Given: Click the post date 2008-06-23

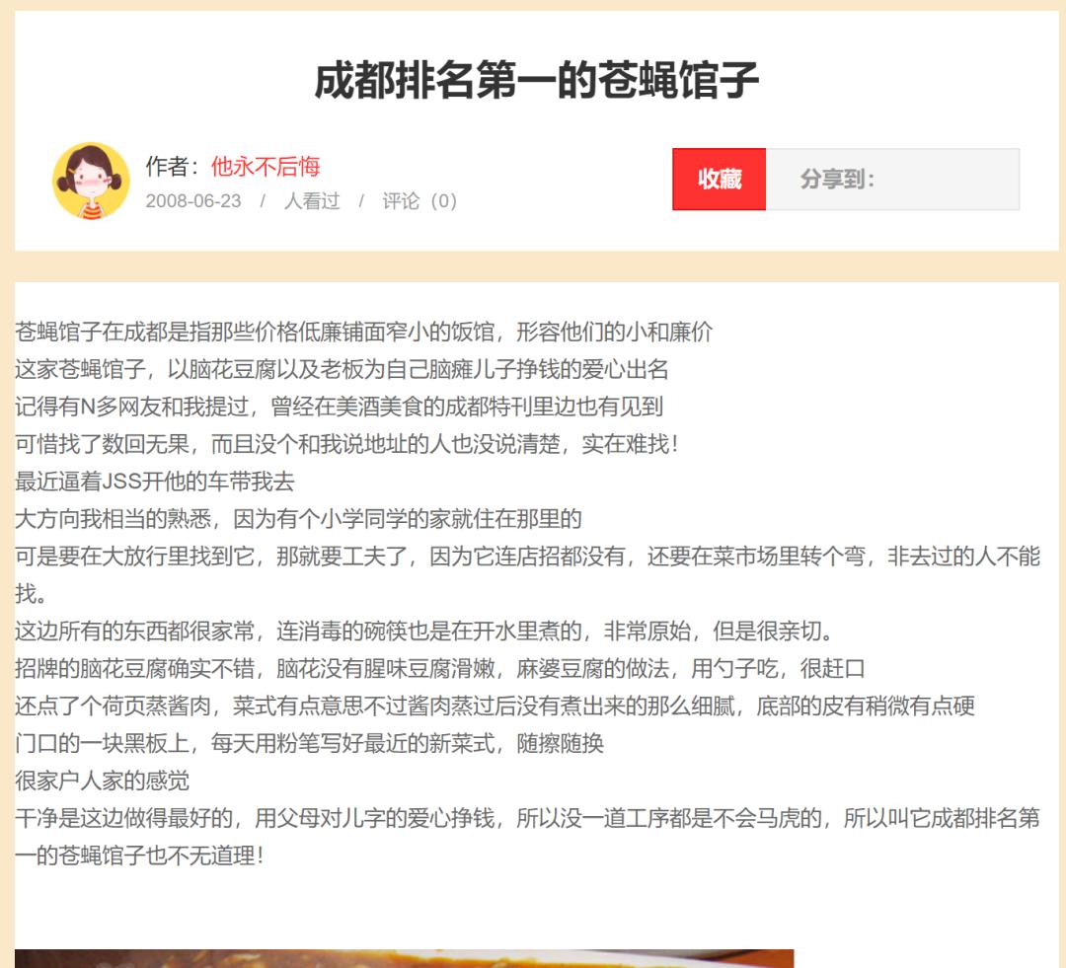Looking at the screenshot, I should [193, 201].
